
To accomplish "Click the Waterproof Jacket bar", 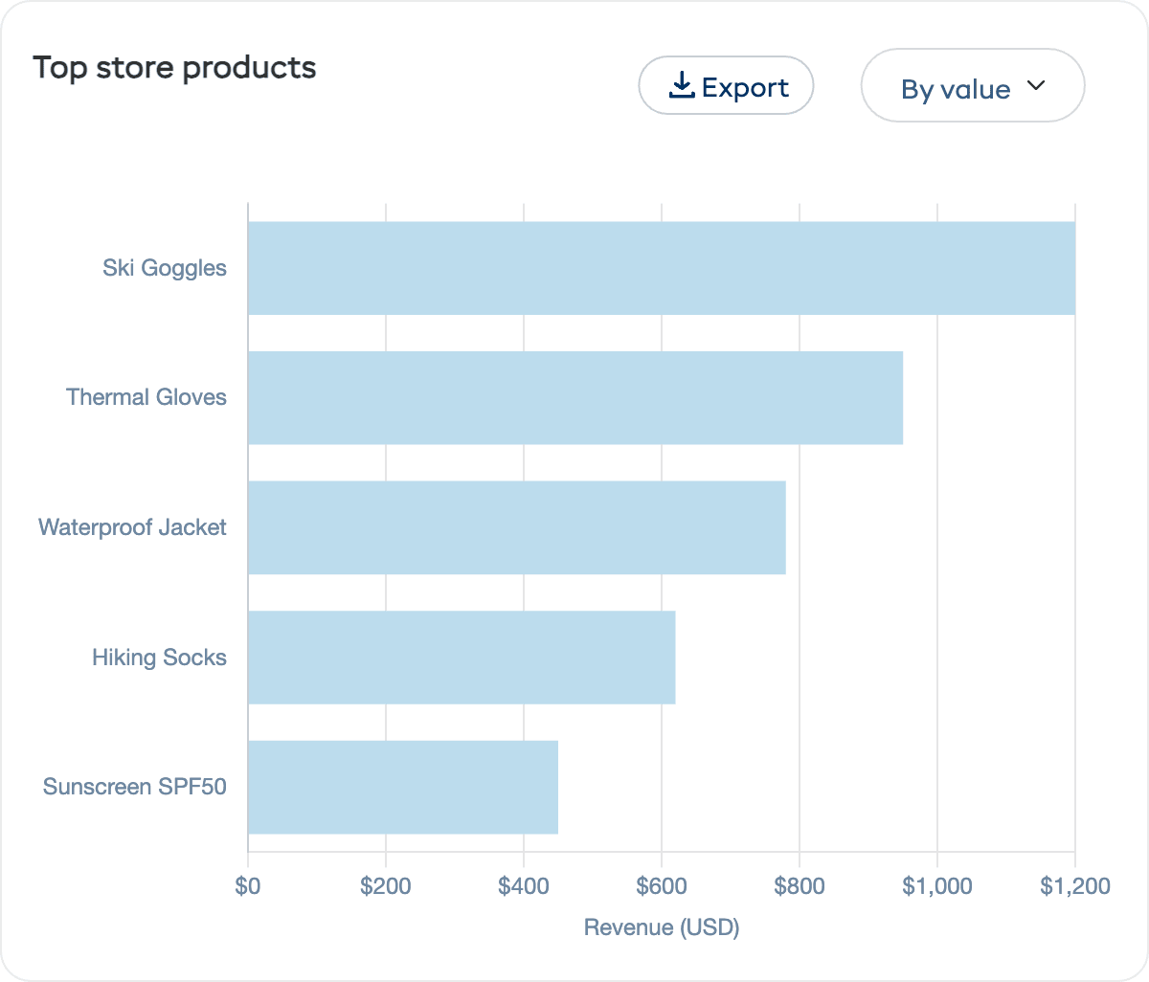I will (517, 527).
